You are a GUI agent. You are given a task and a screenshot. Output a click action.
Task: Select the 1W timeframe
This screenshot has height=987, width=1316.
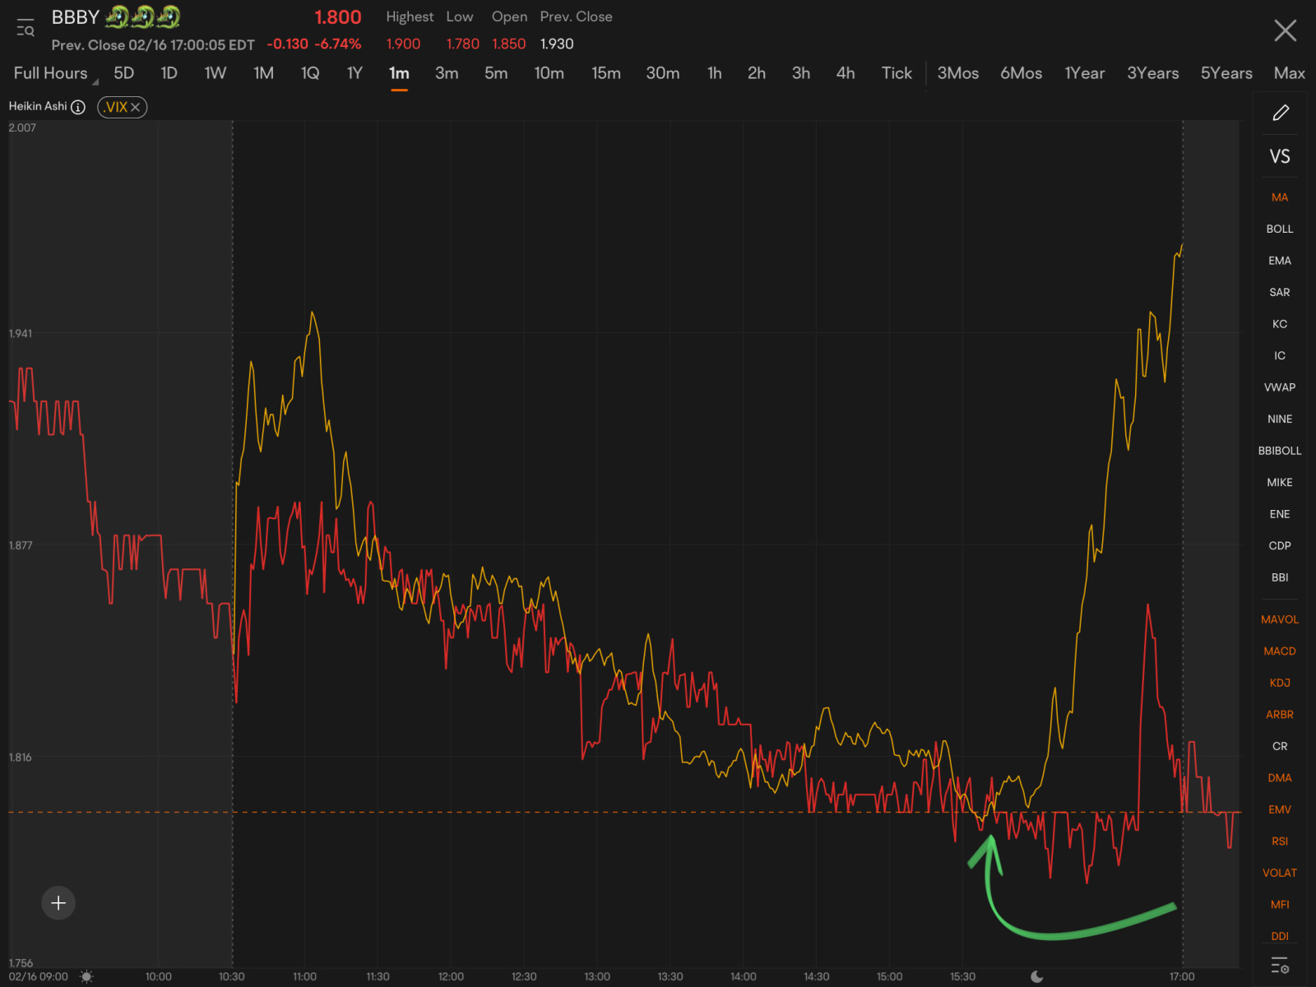tap(215, 73)
